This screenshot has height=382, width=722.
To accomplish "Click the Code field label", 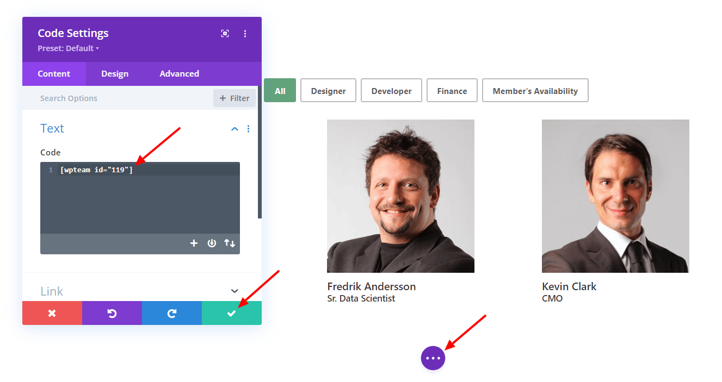I will point(51,153).
